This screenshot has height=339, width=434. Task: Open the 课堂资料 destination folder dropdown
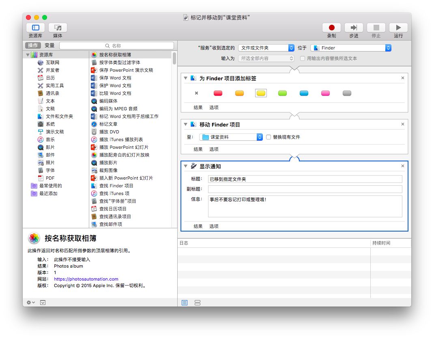(x=232, y=137)
